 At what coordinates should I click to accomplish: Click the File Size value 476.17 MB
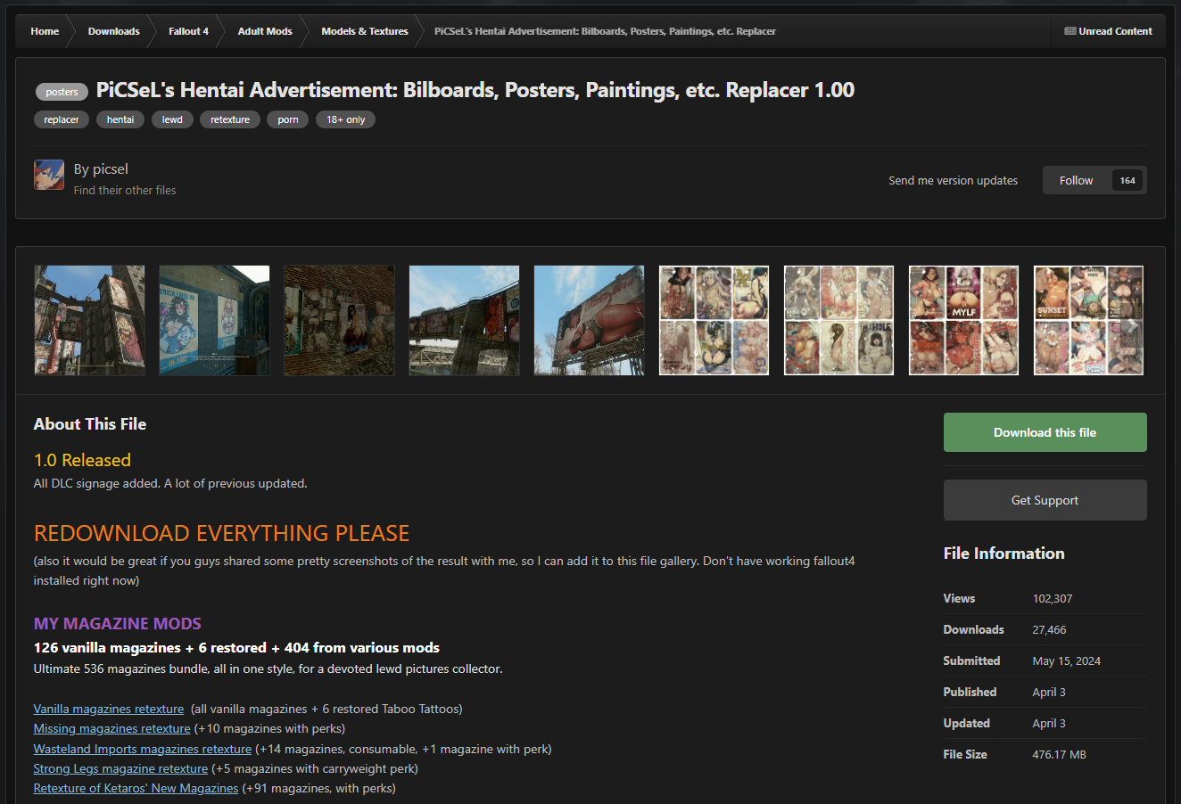click(1060, 754)
